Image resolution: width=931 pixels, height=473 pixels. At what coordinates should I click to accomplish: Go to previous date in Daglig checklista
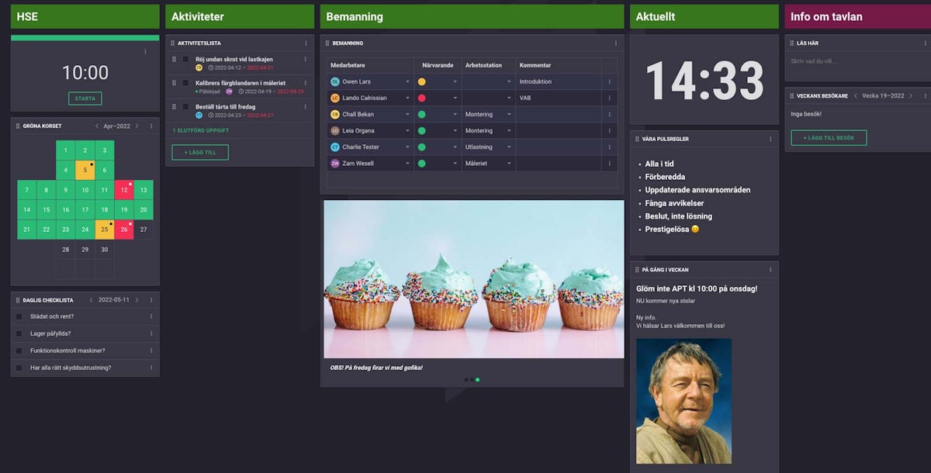pos(91,299)
